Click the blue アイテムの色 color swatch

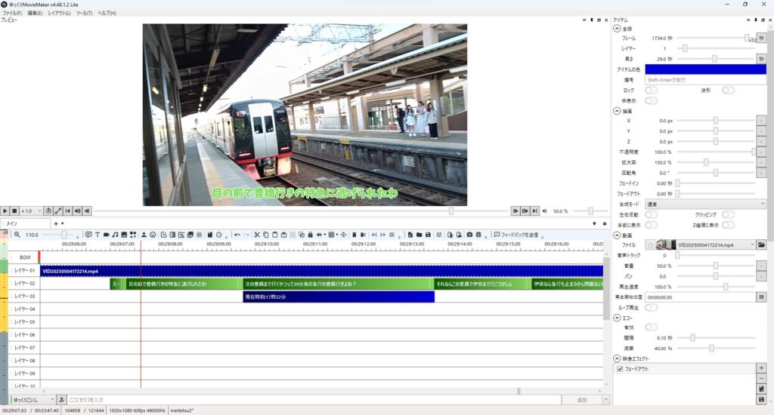coord(705,69)
